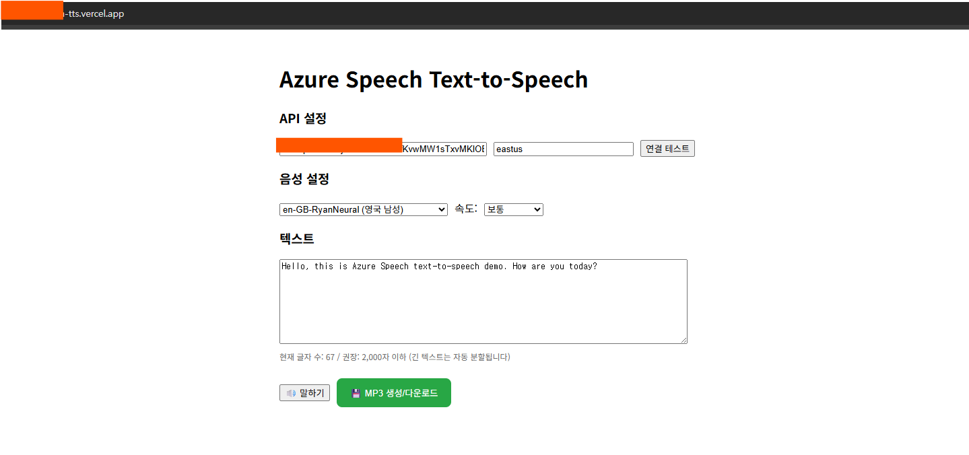Focus the eastus region input field
The image size is (969, 455).
point(564,149)
